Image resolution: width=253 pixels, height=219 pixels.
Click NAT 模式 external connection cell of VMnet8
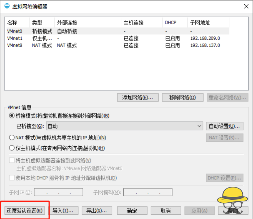66,45
